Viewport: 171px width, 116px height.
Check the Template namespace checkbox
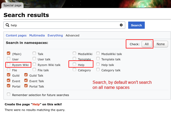(x=74, y=59)
